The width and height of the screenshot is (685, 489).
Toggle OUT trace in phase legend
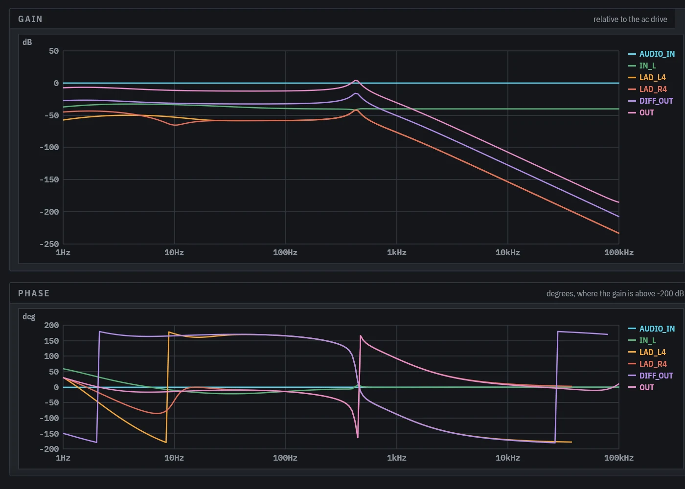click(641, 387)
